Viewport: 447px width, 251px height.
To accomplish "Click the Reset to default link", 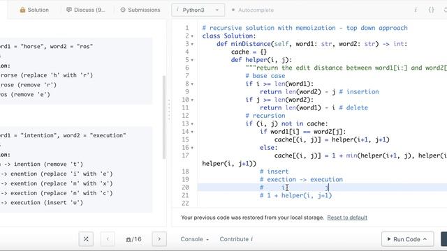I will pos(347,218).
